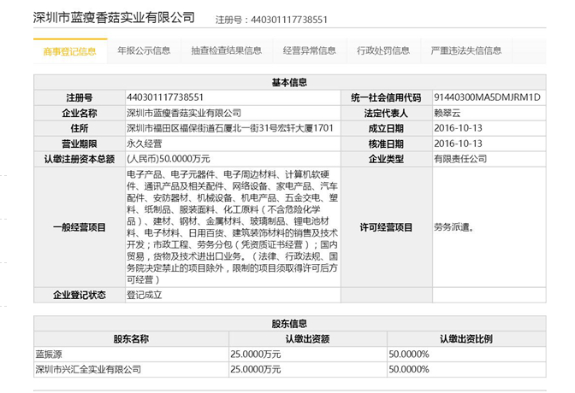Click the 股东信息 section header

289,324
